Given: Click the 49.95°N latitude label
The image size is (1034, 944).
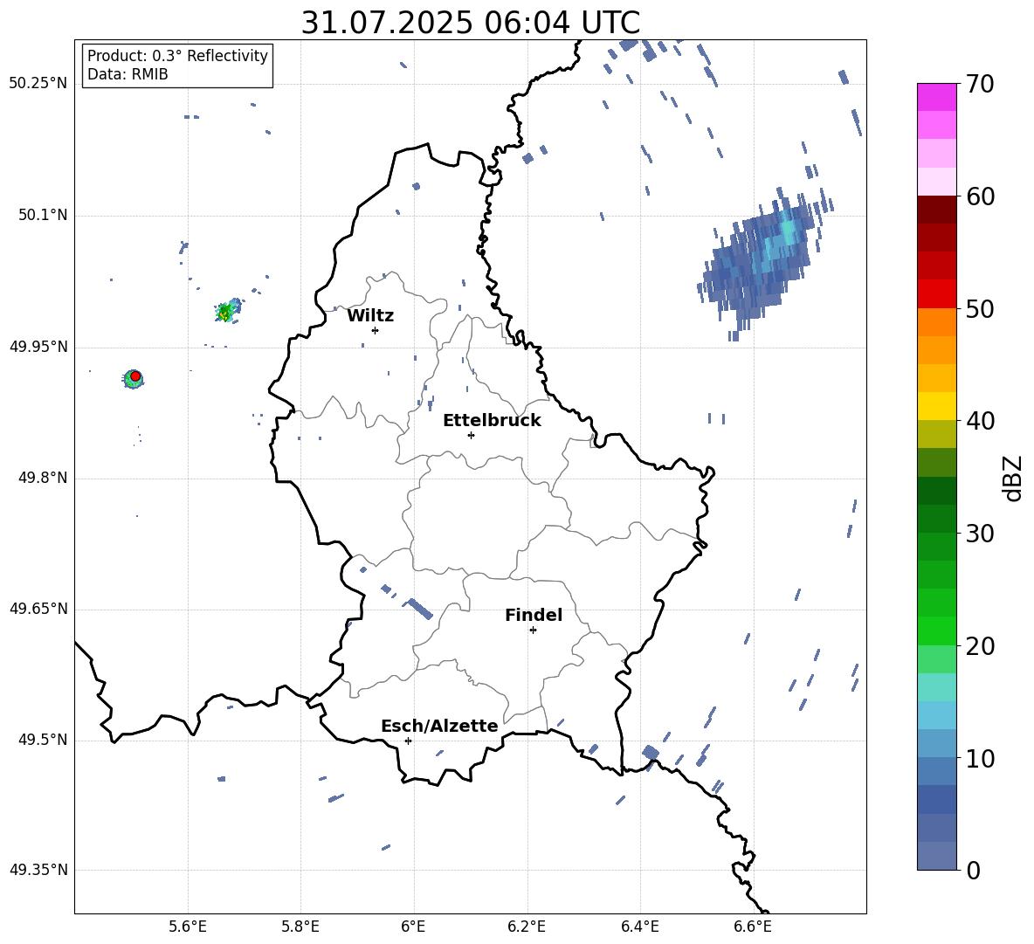Looking at the screenshot, I should click(38, 347).
